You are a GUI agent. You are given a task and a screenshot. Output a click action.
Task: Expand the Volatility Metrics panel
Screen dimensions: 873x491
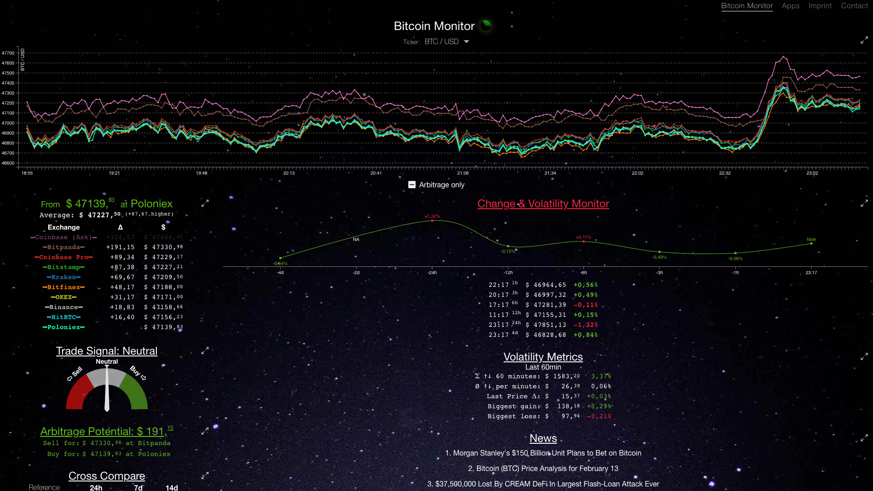point(864,357)
